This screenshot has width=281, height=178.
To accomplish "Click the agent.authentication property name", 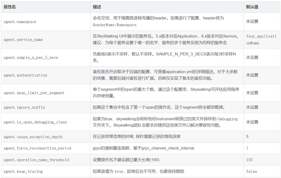I will 25,75.
